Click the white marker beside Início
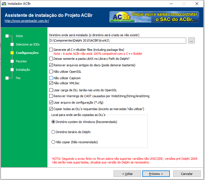The height and width of the screenshot is (180, 205). pyautogui.click(x=7, y=36)
